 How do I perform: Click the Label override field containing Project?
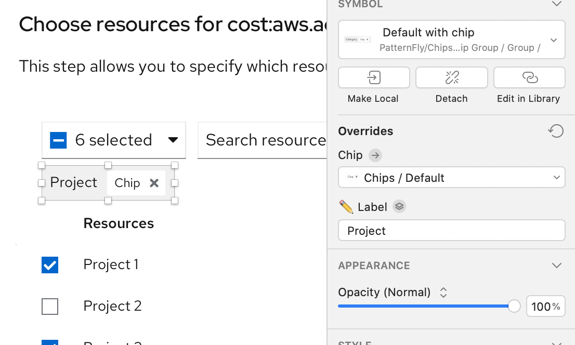(451, 231)
